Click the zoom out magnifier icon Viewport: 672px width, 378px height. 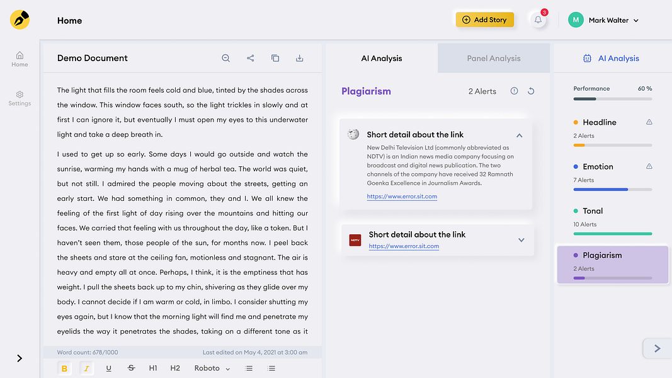point(226,59)
